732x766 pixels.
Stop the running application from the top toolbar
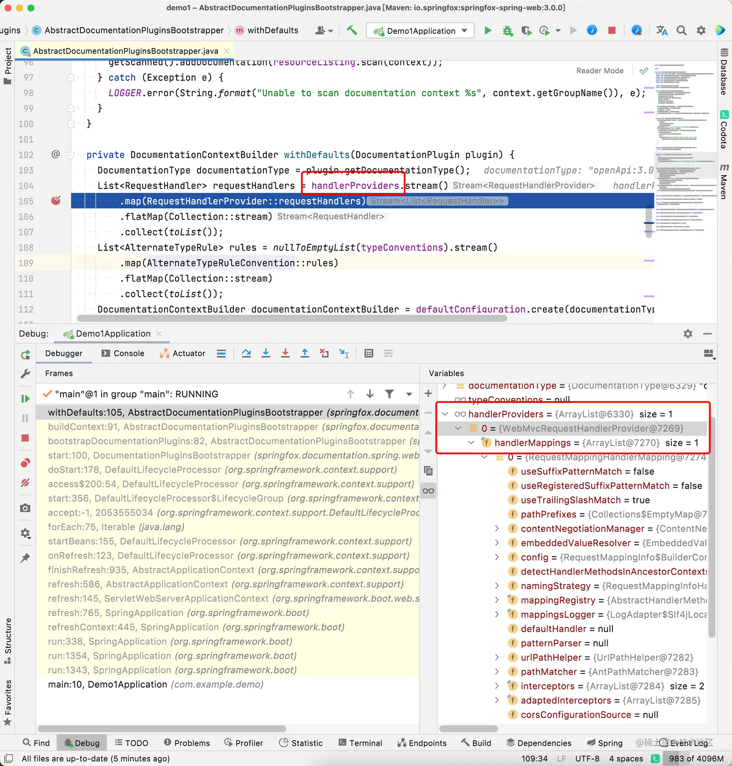click(612, 31)
